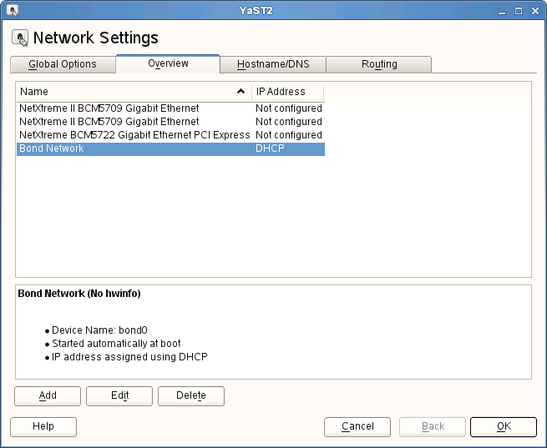Switch to the Global Options tab
Viewport: 547px width, 448px height.
63,64
